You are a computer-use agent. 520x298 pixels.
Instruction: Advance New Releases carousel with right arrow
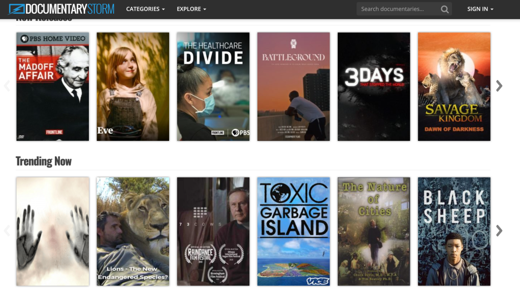499,86
